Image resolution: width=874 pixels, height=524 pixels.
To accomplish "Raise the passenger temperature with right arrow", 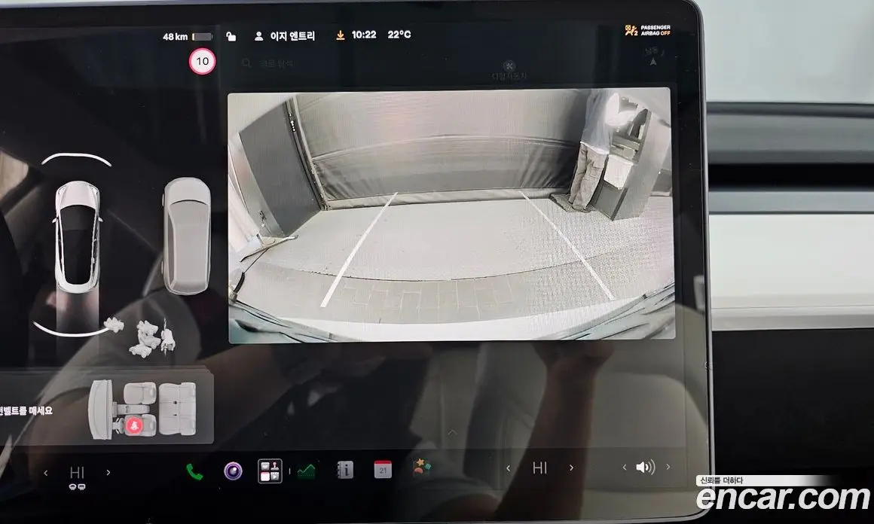I will tap(571, 468).
